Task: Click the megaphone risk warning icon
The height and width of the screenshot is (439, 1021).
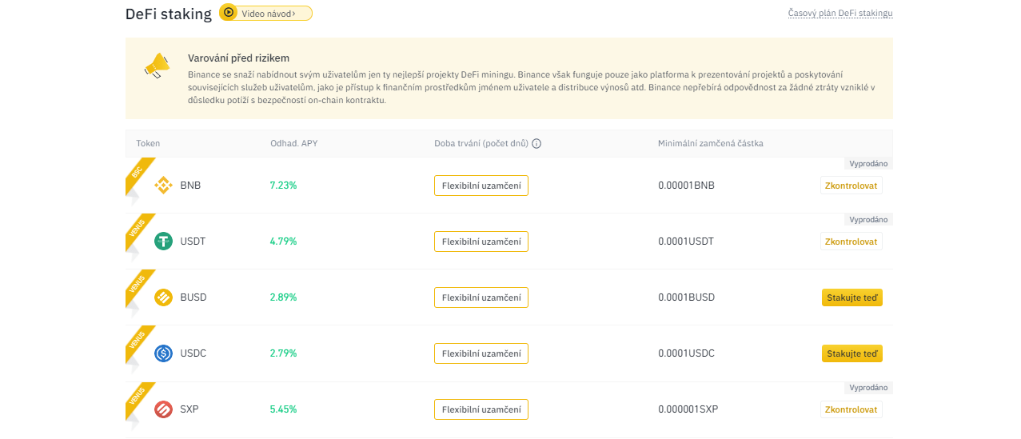Action: (157, 65)
